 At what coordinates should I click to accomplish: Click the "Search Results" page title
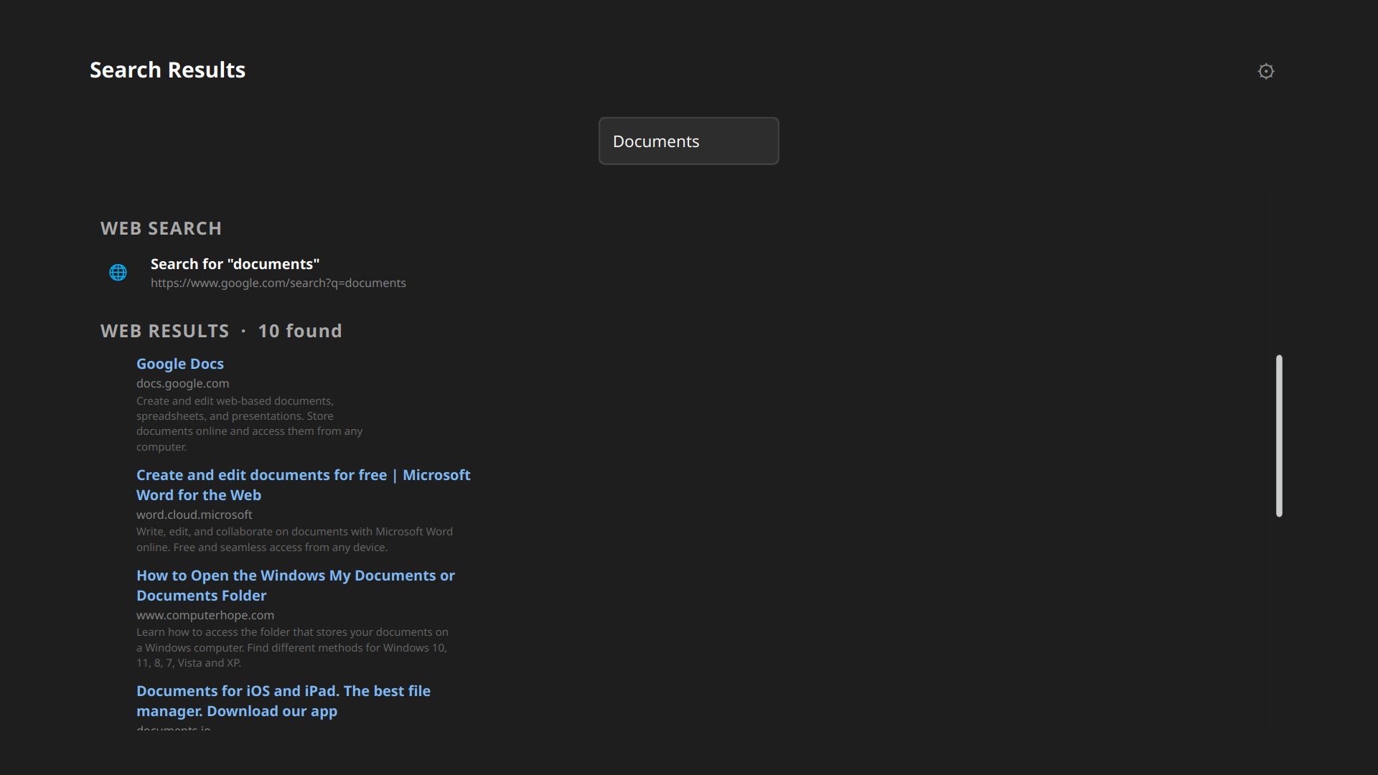(x=167, y=70)
